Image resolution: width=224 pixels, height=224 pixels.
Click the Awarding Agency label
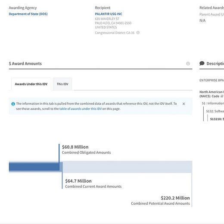point(23,8)
